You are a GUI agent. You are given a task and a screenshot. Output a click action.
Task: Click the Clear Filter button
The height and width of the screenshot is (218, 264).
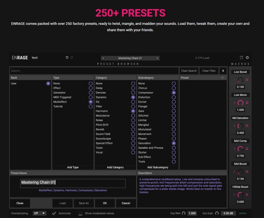(209, 71)
